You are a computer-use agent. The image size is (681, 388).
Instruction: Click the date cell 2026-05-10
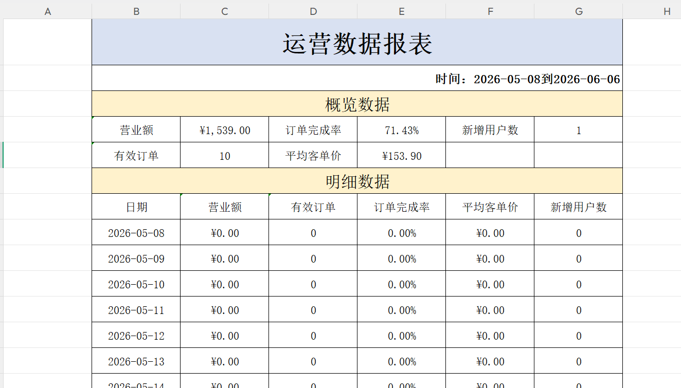pyautogui.click(x=136, y=284)
